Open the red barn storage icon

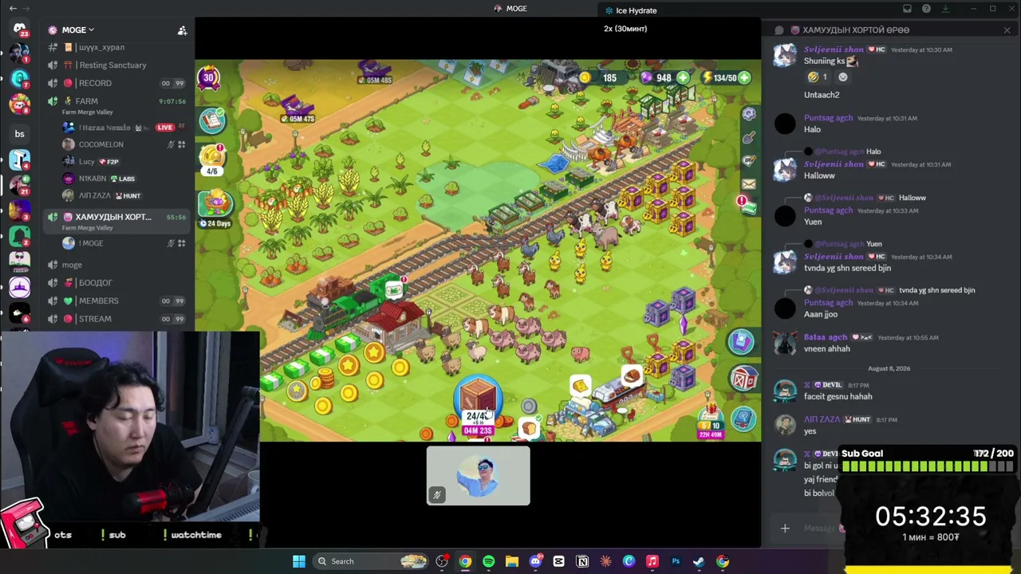(x=743, y=380)
